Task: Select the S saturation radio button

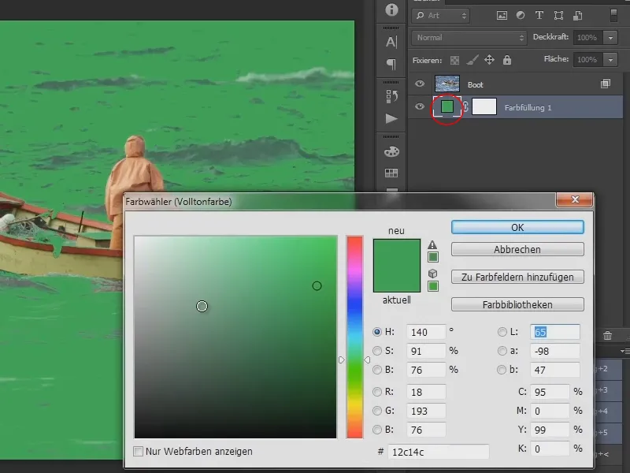Action: (377, 351)
